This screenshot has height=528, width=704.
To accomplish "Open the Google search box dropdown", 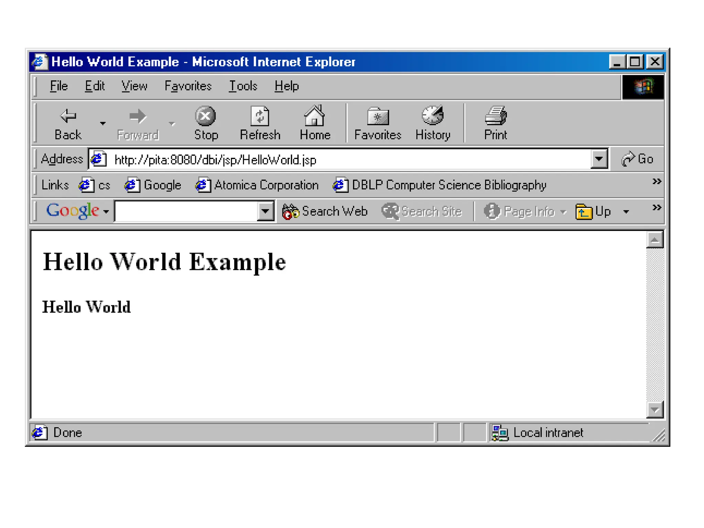I will [x=265, y=211].
